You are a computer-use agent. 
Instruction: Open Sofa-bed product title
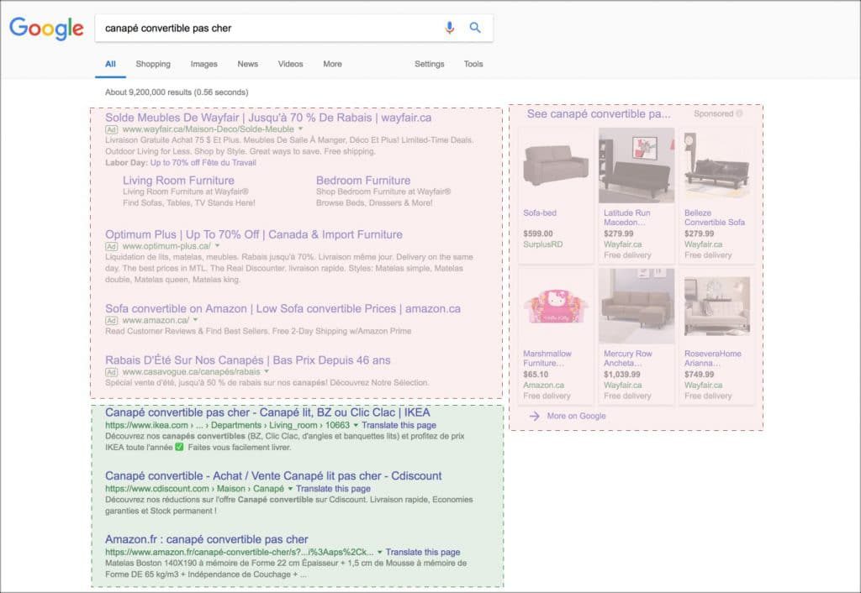(540, 213)
